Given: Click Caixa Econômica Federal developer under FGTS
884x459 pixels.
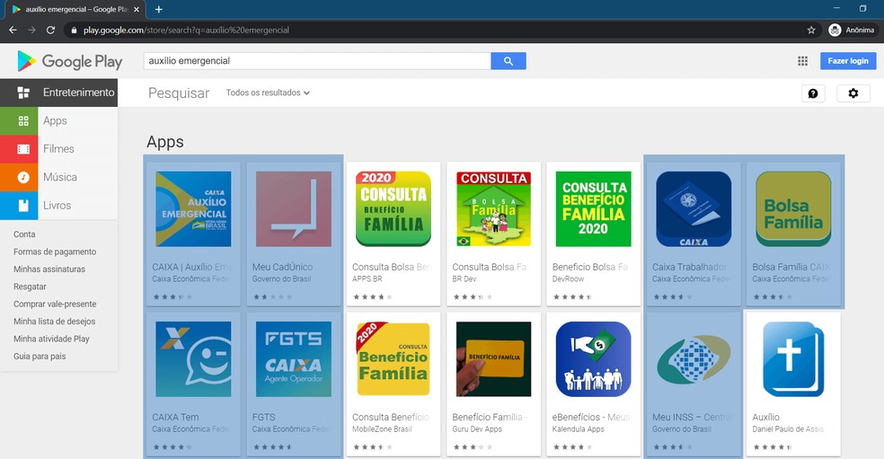Looking at the screenshot, I should click(x=291, y=429).
